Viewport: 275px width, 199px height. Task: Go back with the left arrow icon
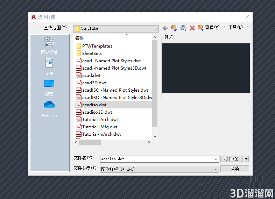tap(165, 28)
